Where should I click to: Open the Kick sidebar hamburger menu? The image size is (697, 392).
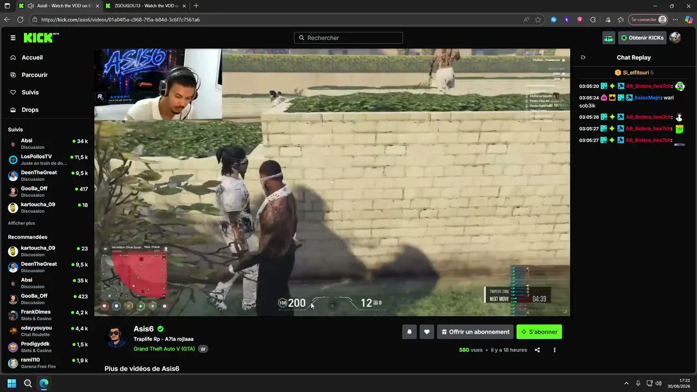pyautogui.click(x=13, y=38)
